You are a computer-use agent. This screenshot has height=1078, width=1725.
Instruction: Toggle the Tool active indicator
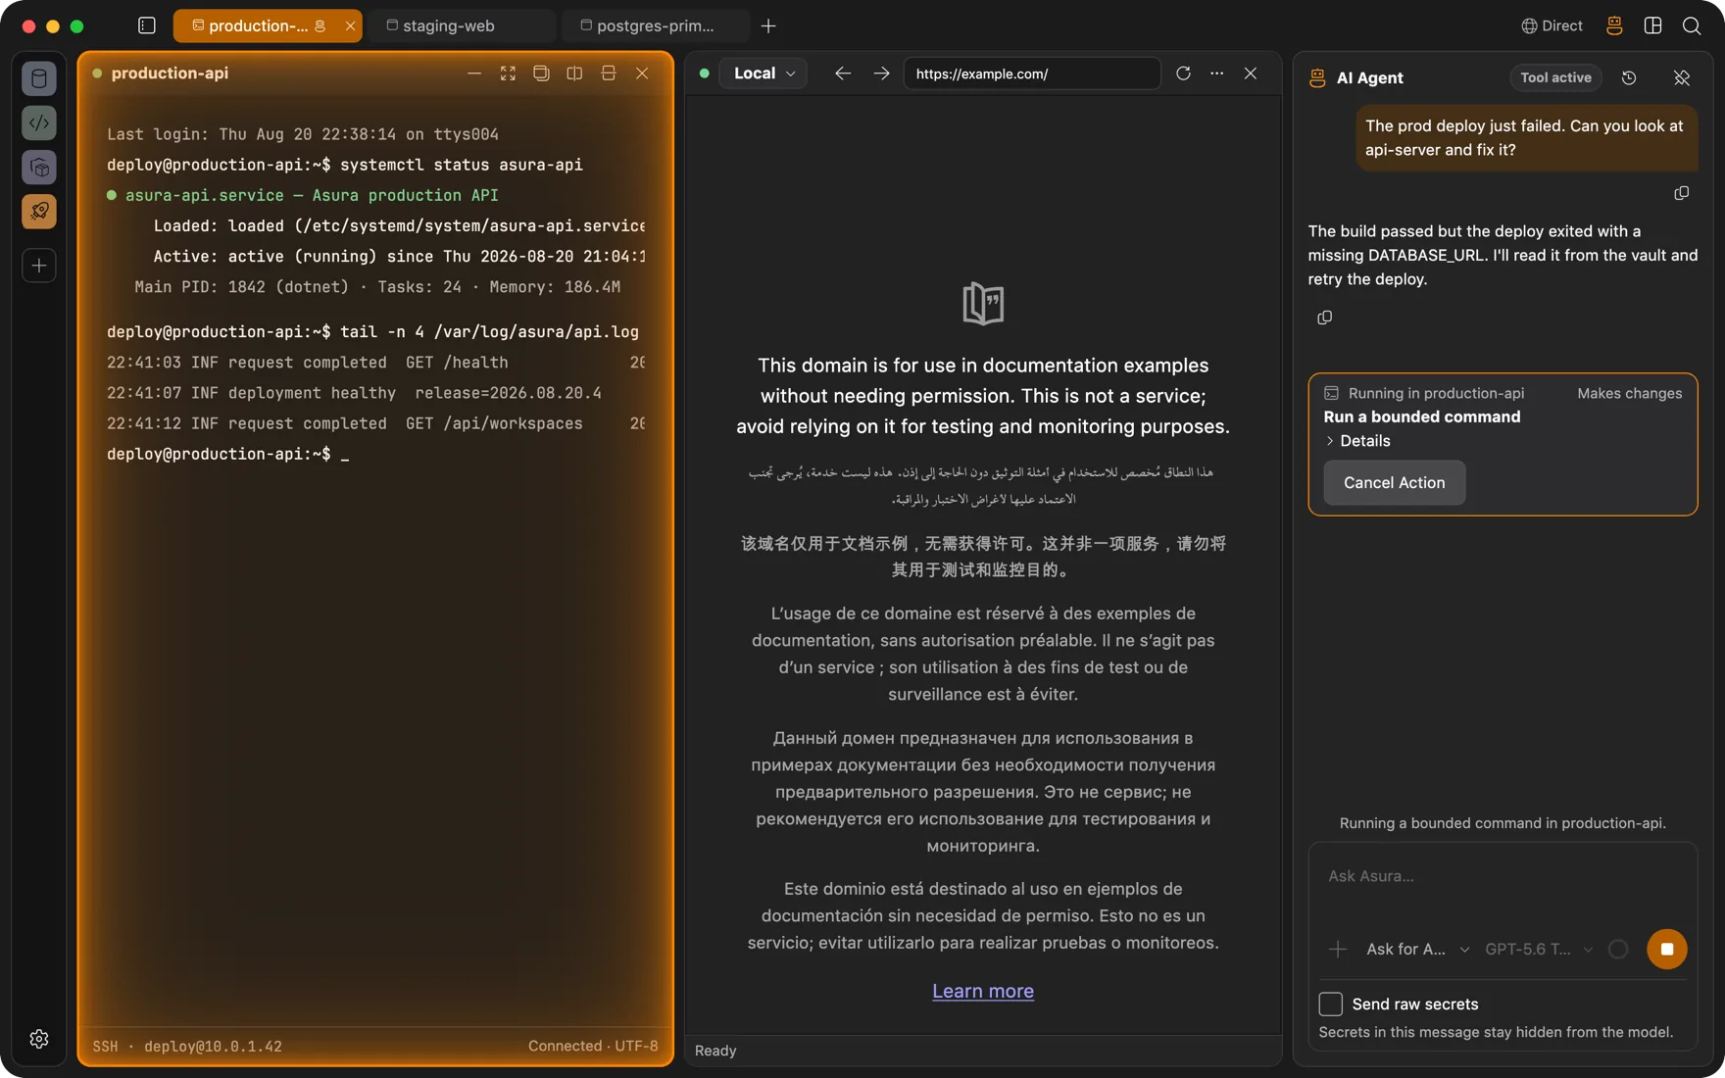1555,77
